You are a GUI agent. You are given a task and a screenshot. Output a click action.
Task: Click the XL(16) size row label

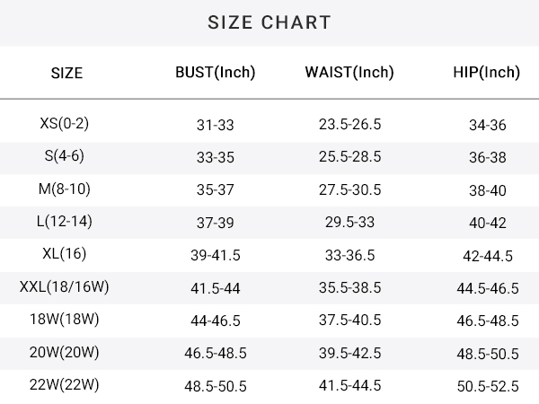65,254
